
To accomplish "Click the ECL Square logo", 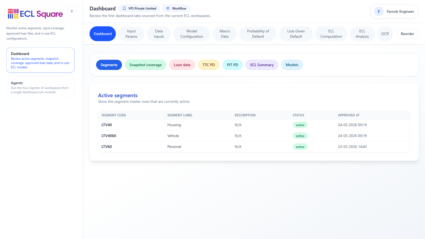I will point(35,14).
